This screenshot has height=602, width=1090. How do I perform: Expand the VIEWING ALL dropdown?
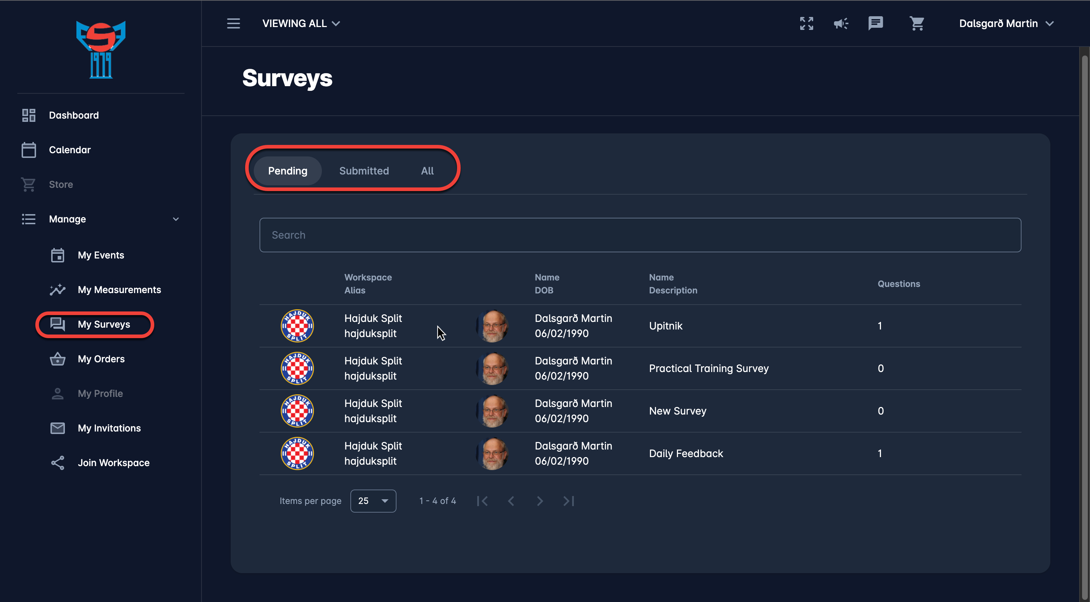pos(301,23)
